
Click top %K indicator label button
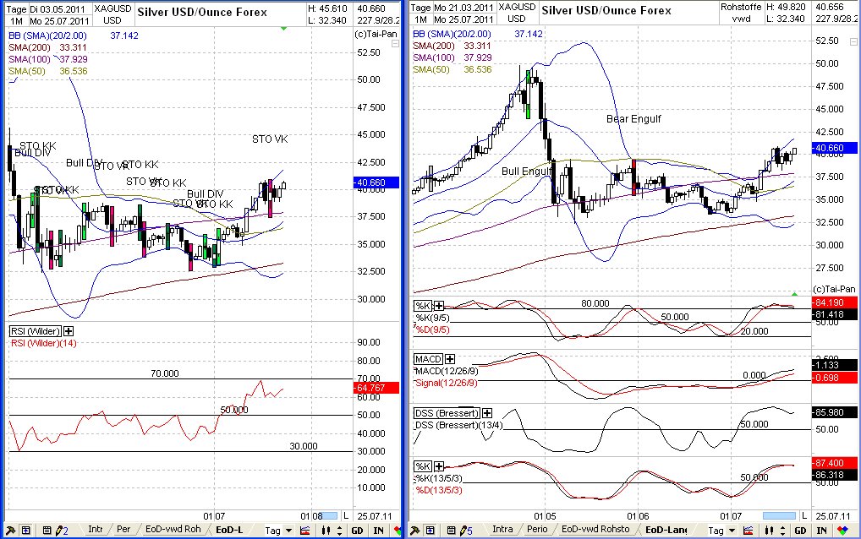click(x=422, y=306)
